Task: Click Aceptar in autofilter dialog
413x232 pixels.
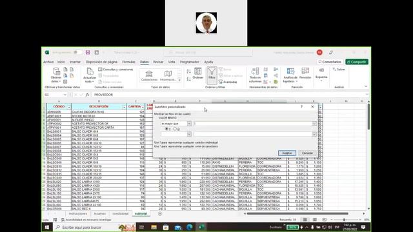Action: pyautogui.click(x=287, y=153)
